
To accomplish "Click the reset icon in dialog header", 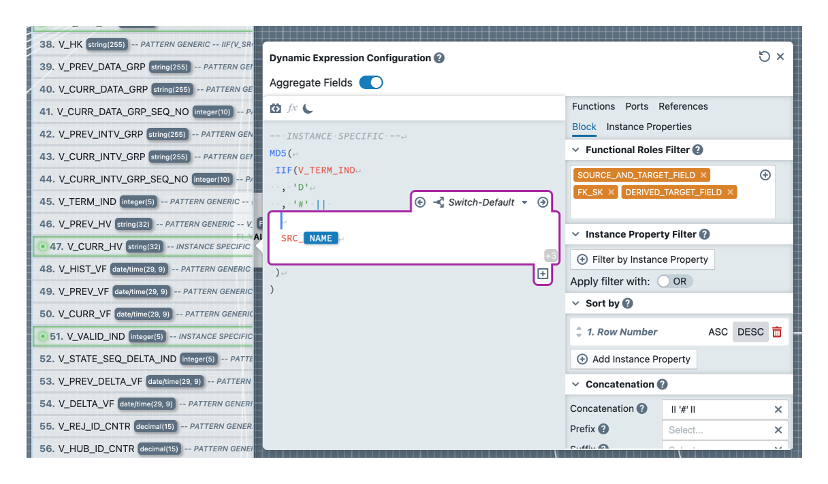I will click(x=764, y=57).
